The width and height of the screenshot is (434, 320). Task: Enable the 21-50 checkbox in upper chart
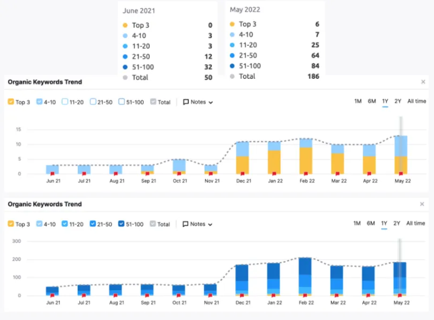(x=93, y=102)
